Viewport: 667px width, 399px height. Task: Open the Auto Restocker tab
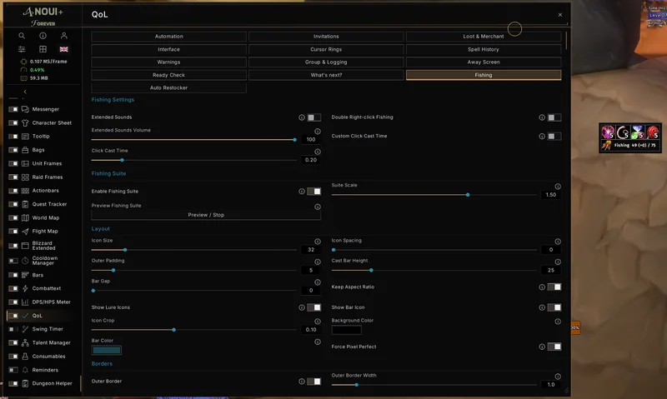(169, 87)
